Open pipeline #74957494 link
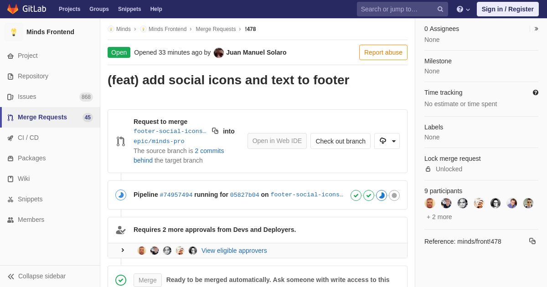Viewport: 547px width, 287px height. (176, 195)
